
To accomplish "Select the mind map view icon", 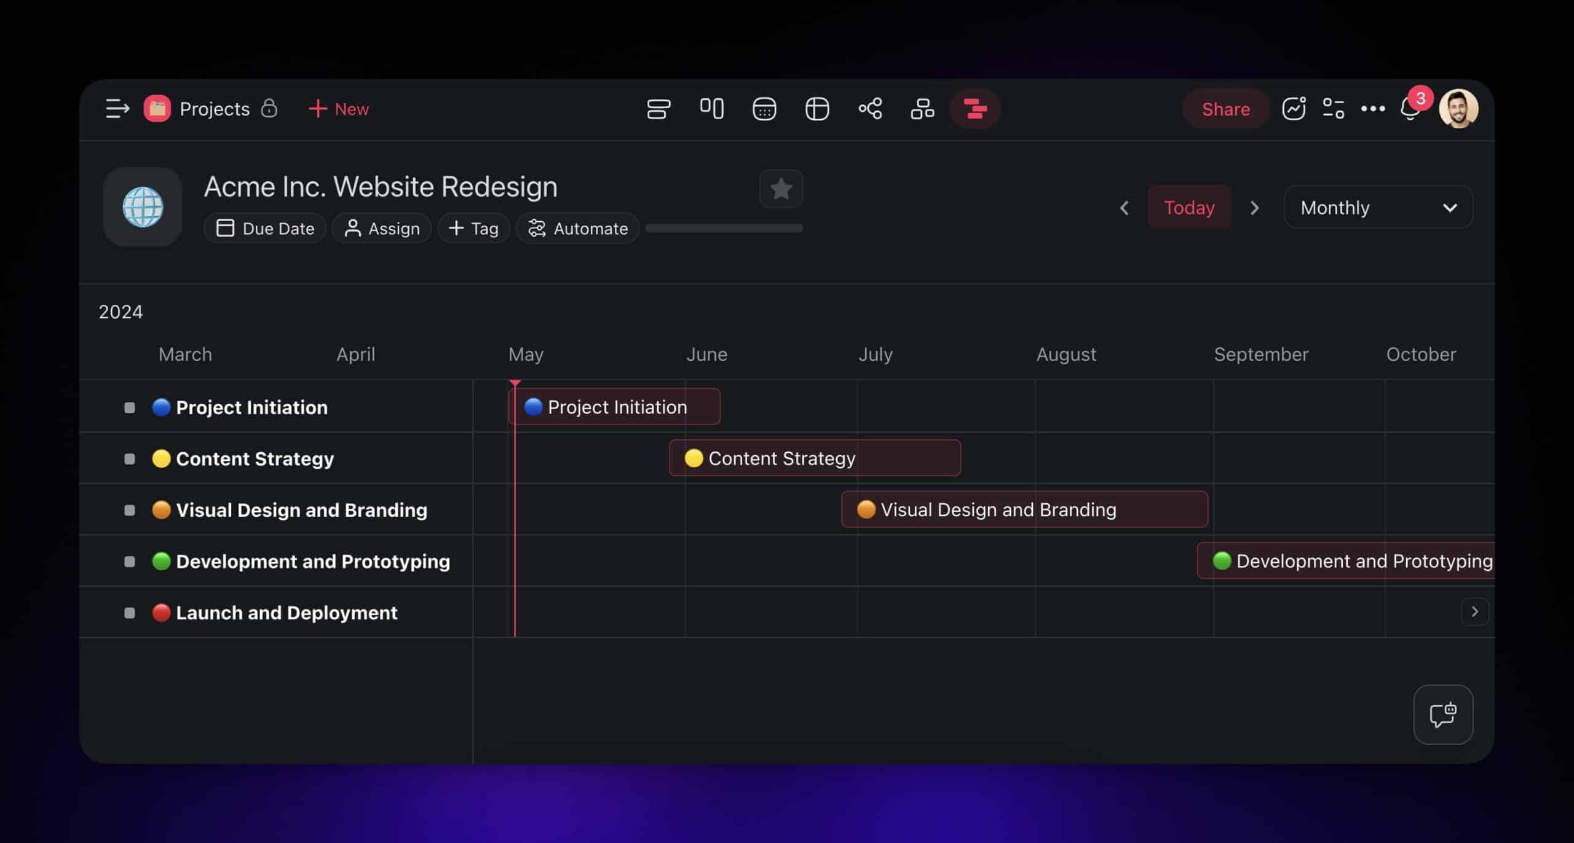I will 870,109.
